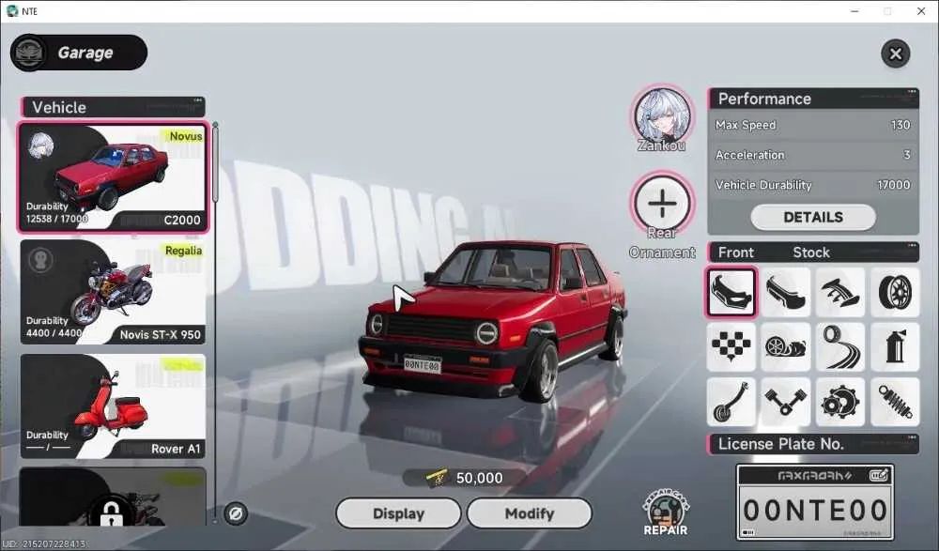Click the Display button
The image size is (939, 551).
pos(399,513)
